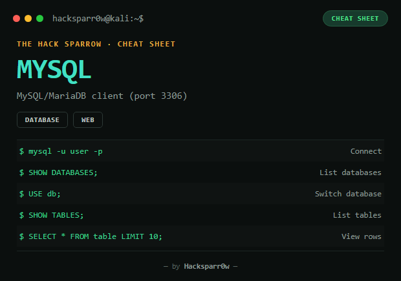Click the red close dot
The width and height of the screenshot is (401, 281).
coord(17,19)
